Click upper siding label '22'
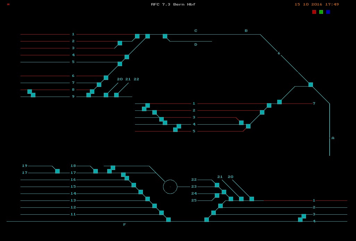Screen dimensions: 356x241 [x=136, y=79]
